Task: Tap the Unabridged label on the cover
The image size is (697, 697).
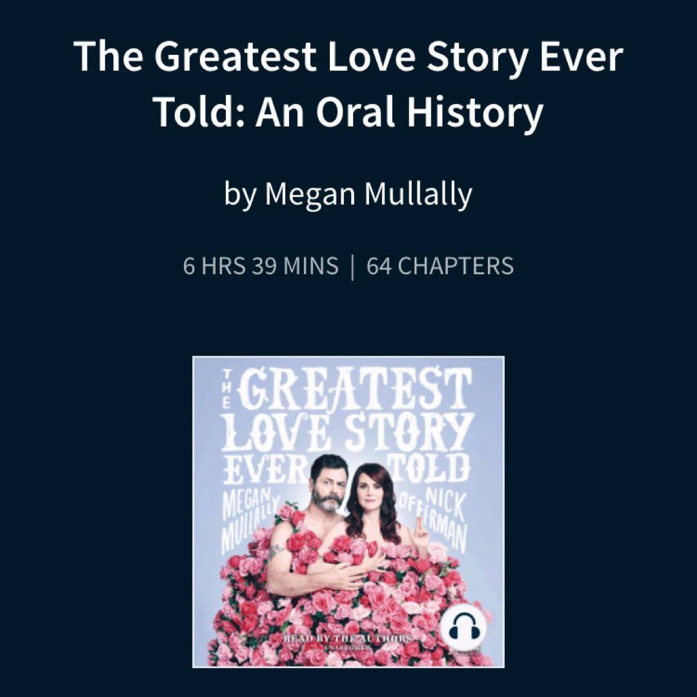Action: point(348,648)
